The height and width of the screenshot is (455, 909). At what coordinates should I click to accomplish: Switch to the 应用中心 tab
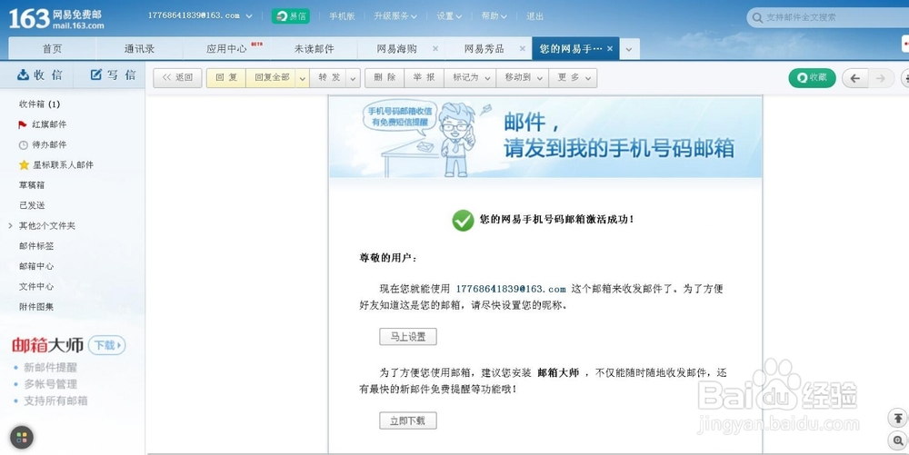click(x=226, y=49)
